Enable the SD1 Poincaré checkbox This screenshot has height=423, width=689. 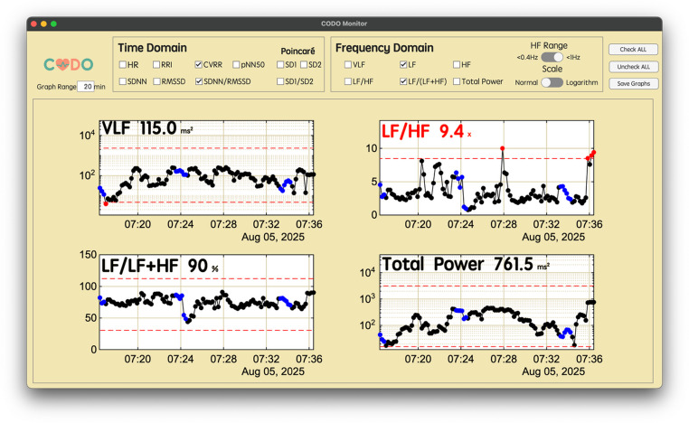coord(280,64)
